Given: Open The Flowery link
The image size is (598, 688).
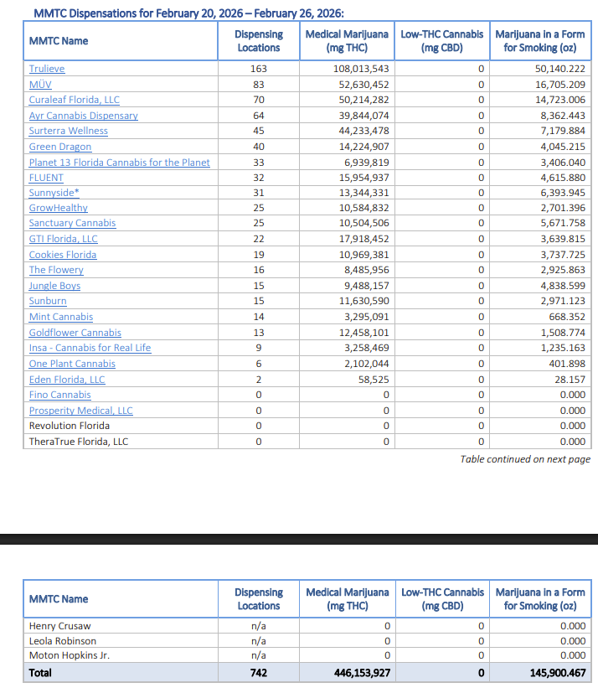Looking at the screenshot, I should click(x=56, y=270).
